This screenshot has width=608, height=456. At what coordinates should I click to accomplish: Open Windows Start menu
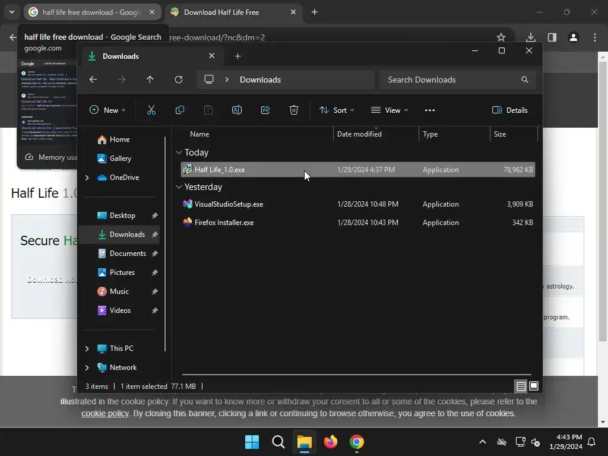(252, 442)
